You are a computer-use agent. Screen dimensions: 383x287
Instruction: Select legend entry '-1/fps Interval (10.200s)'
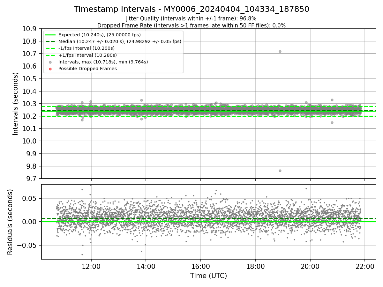click(86, 48)
